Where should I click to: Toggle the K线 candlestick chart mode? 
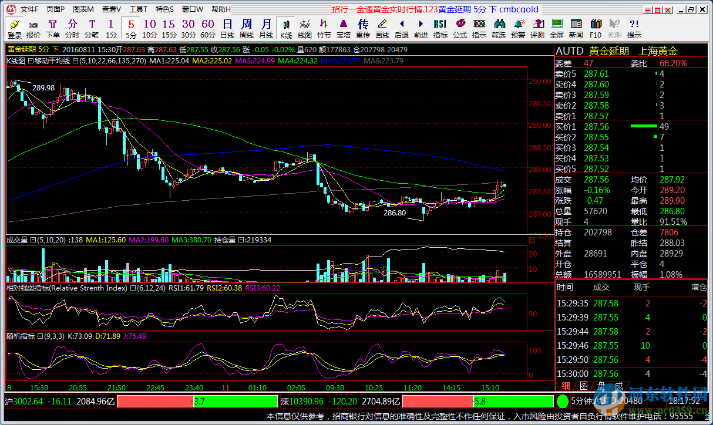(x=286, y=28)
